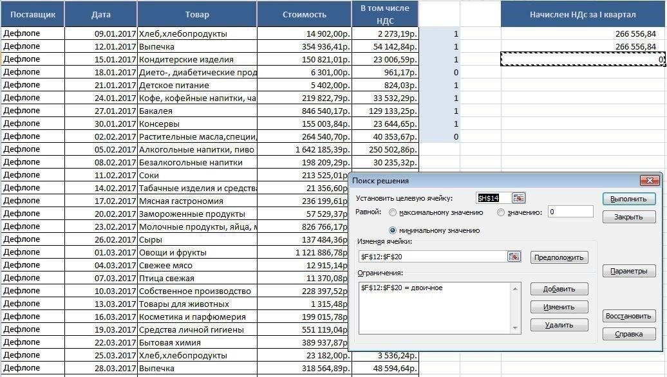Select the VAT cell 23 006,59р.
The image size is (667, 377).
point(386,59)
